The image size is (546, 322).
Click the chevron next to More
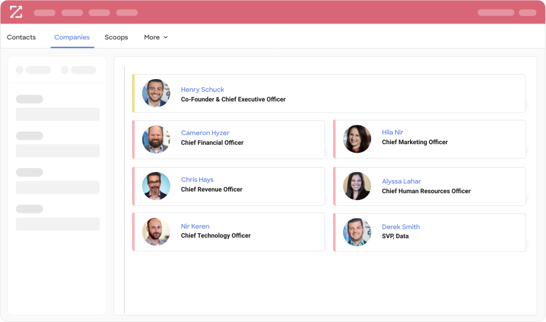click(x=166, y=38)
